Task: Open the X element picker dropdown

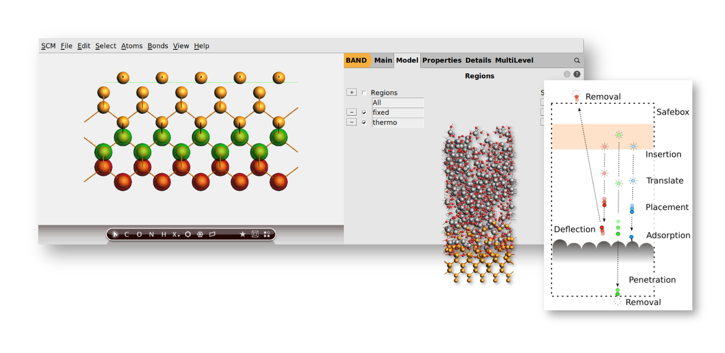Action: tap(175, 234)
